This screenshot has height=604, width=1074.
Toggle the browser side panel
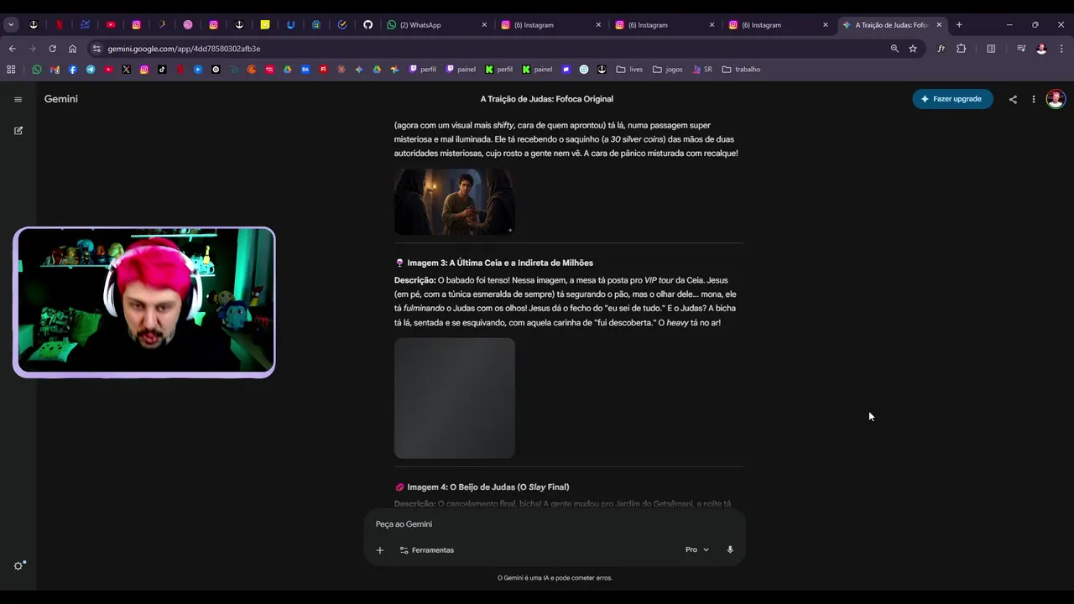point(991,49)
